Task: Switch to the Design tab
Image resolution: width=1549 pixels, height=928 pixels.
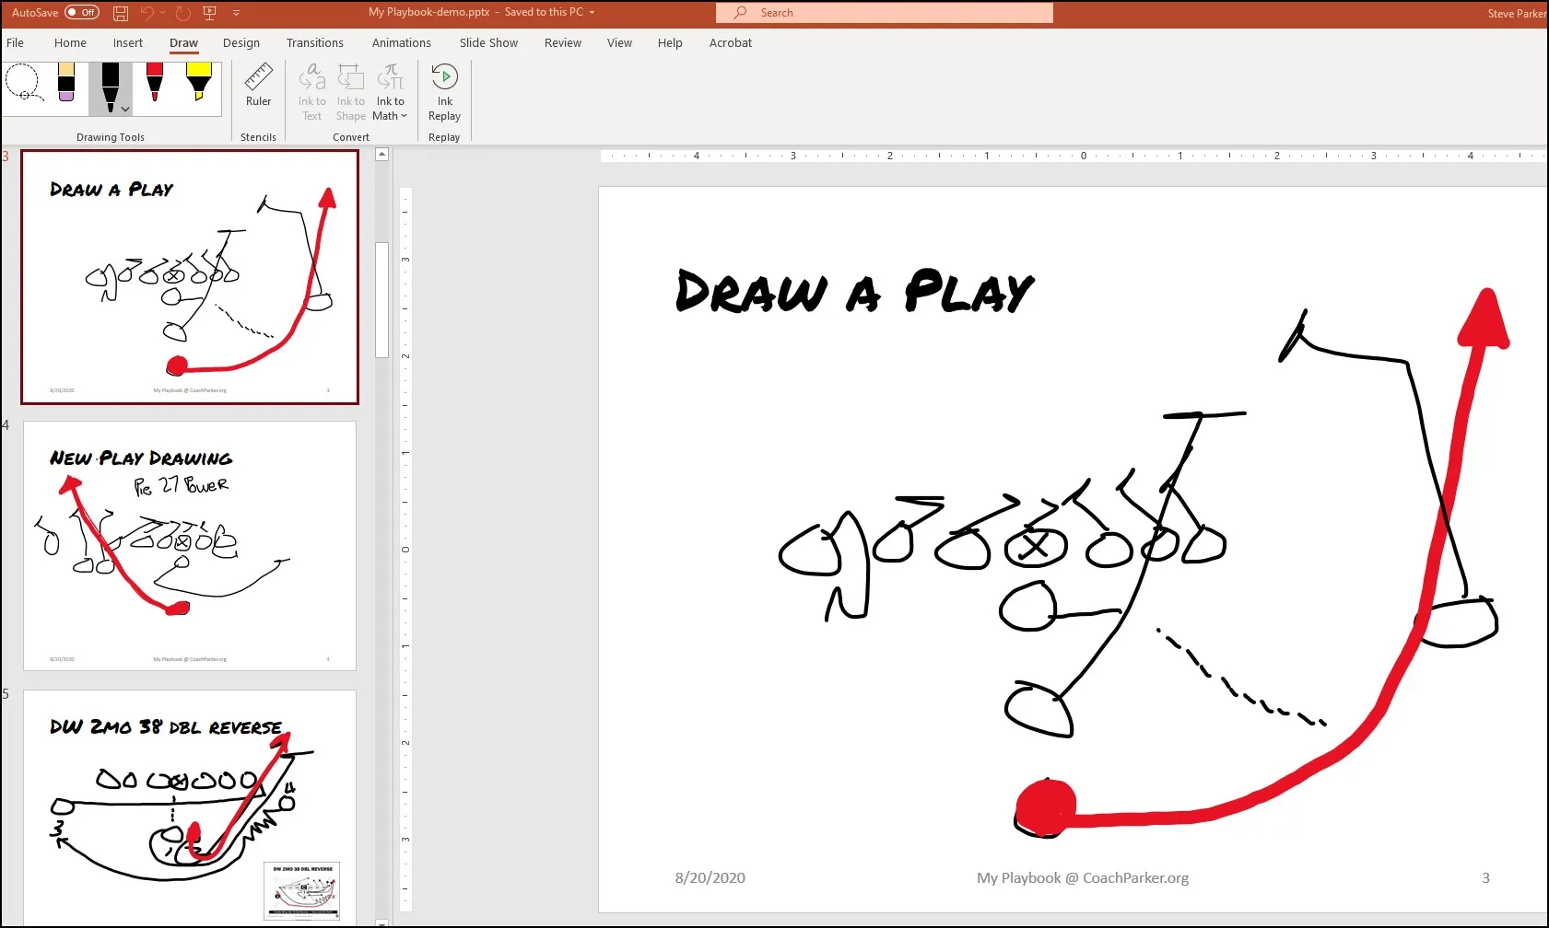Action: click(241, 43)
